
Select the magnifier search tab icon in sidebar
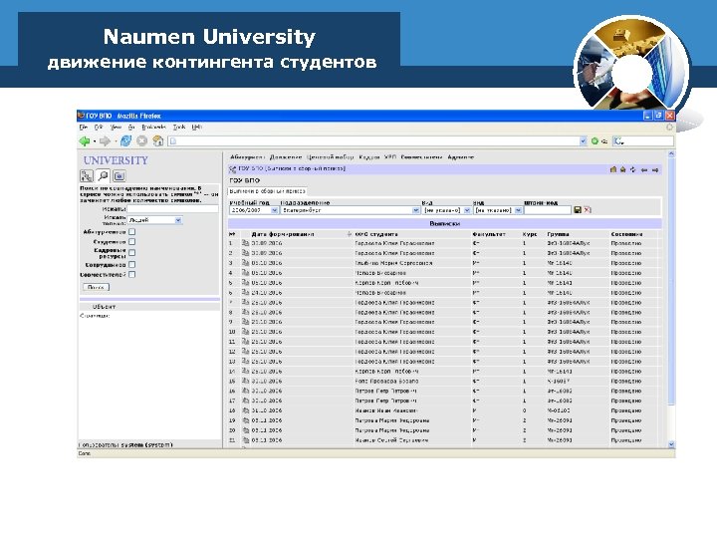(x=103, y=175)
